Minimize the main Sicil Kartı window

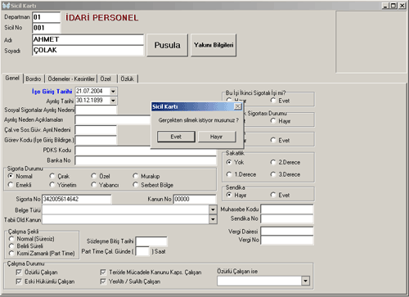[x=386, y=5]
